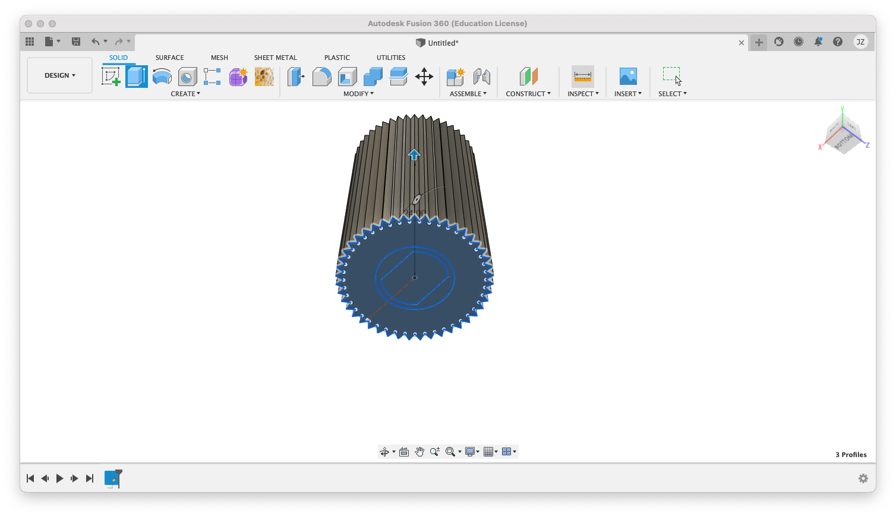
Task: Select the Move/Copy tool
Action: coord(424,77)
